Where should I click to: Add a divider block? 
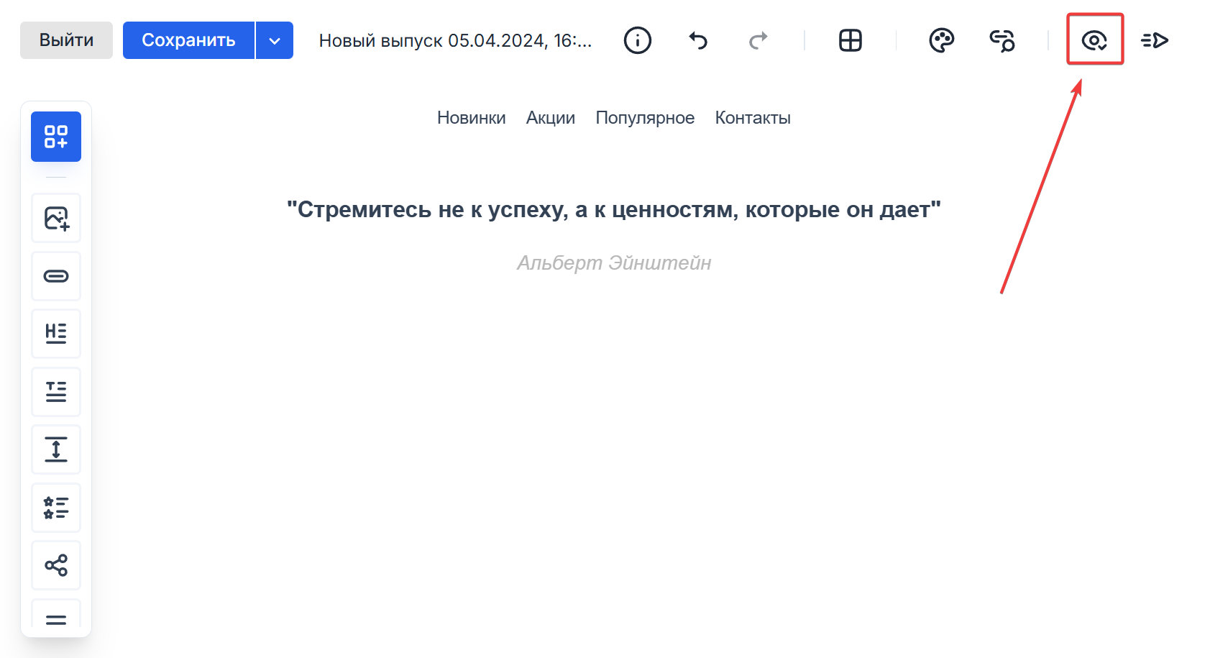coord(56,617)
